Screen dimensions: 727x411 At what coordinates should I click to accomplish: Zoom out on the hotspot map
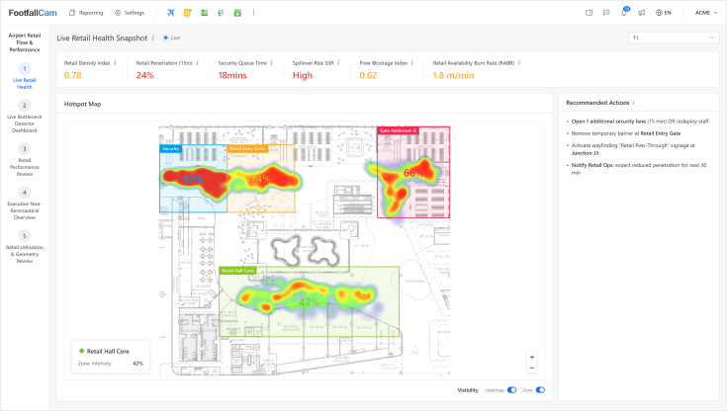(532, 368)
